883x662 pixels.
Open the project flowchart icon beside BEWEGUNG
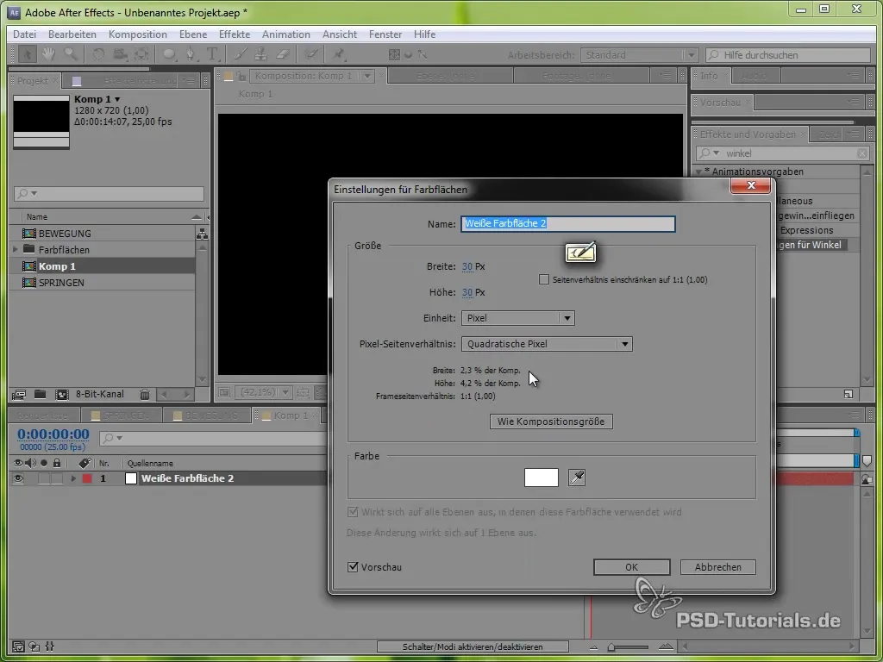(x=202, y=234)
